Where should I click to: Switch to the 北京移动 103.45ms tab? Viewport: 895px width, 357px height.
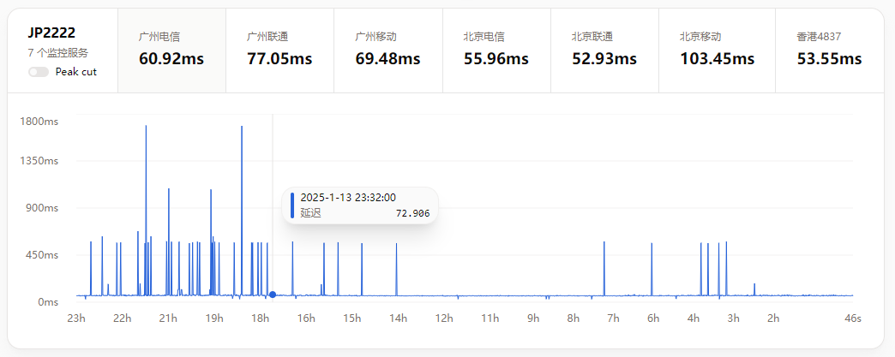[717, 51]
